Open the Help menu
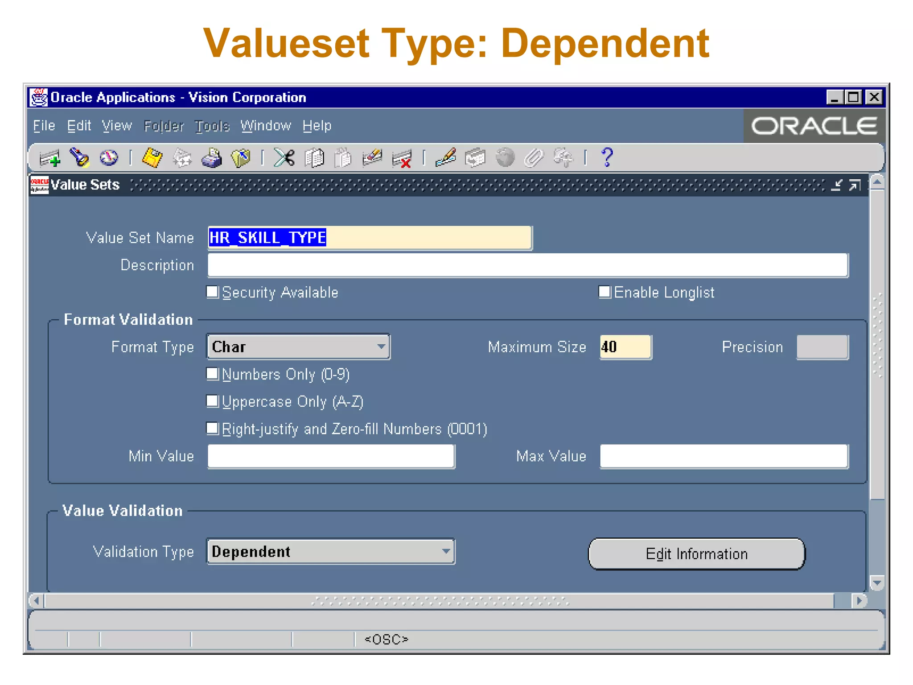This screenshot has width=913, height=685. tap(317, 126)
